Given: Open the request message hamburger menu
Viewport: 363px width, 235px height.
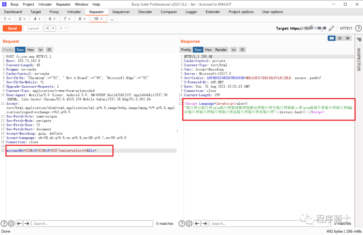Looking at the screenshot, I should coord(49,50).
